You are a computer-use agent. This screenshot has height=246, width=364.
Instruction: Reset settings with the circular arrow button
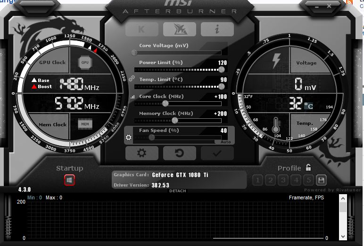(180, 153)
